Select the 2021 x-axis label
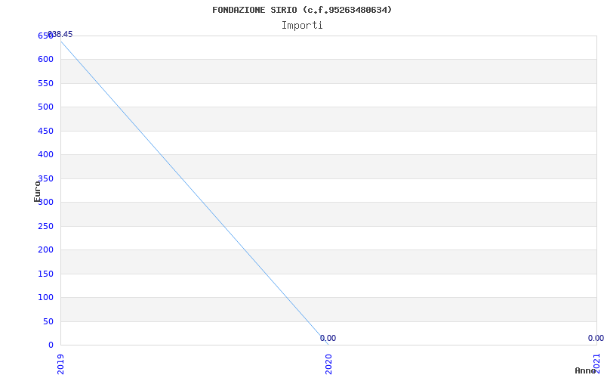 click(x=596, y=364)
